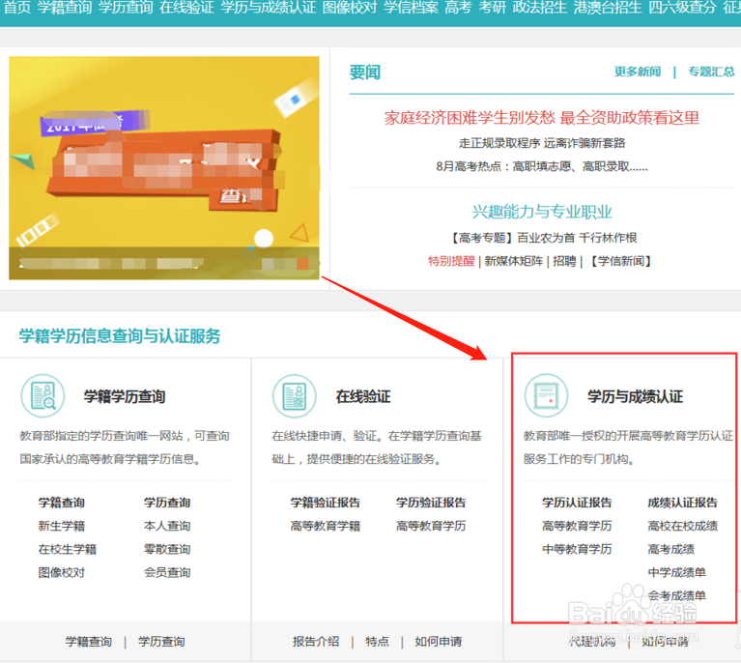Click 中等教育学历 link

pyautogui.click(x=577, y=549)
